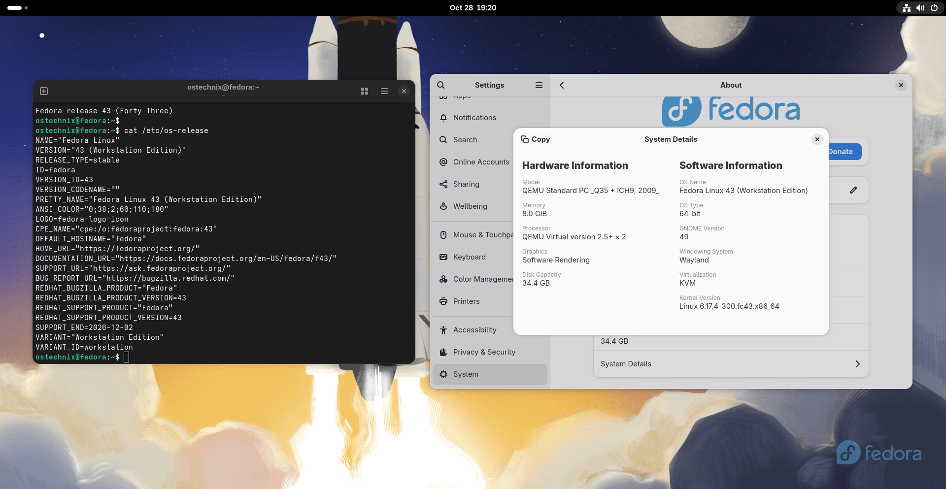
Task: Click the terminal command prompt cursor
Action: pyautogui.click(x=127, y=357)
